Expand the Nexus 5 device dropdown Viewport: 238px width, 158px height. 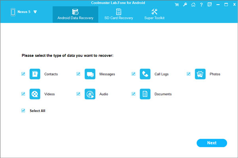click(35, 12)
